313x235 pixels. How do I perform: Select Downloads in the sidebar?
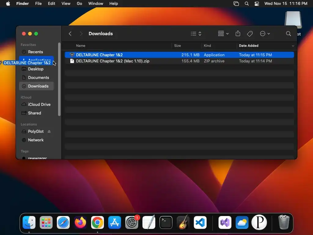click(x=36, y=86)
